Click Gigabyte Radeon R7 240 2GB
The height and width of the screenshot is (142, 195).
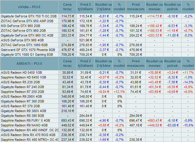(22, 87)
